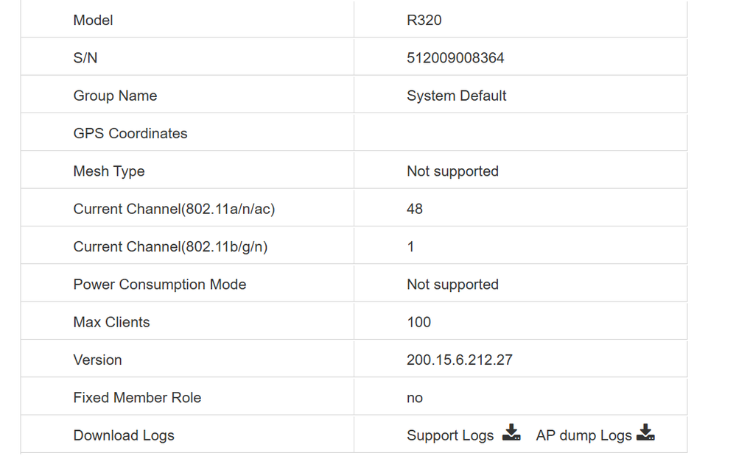Image resolution: width=736 pixels, height=464 pixels.
Task: Click the AP dump Logs download icon
Action: click(x=645, y=434)
